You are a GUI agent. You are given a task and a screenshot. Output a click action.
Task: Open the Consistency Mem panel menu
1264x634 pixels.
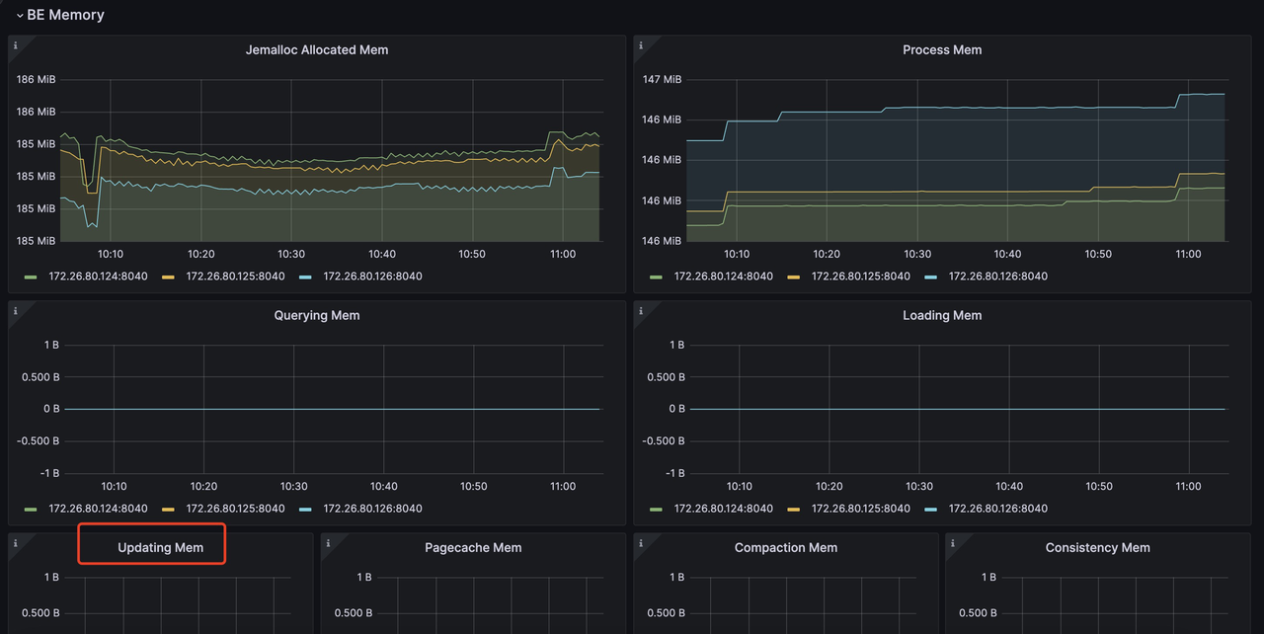pos(1097,546)
